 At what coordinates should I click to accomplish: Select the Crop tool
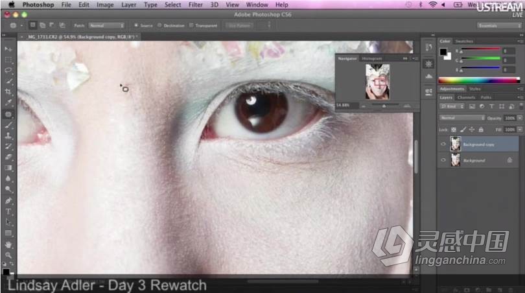[8, 92]
